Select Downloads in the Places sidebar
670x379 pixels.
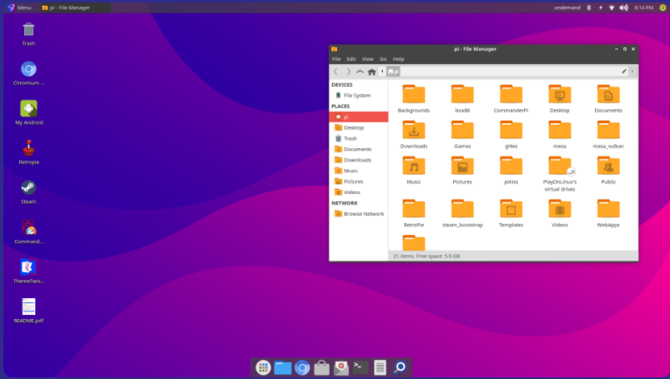tap(356, 160)
